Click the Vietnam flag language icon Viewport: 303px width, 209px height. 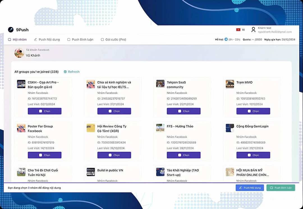pos(238,29)
